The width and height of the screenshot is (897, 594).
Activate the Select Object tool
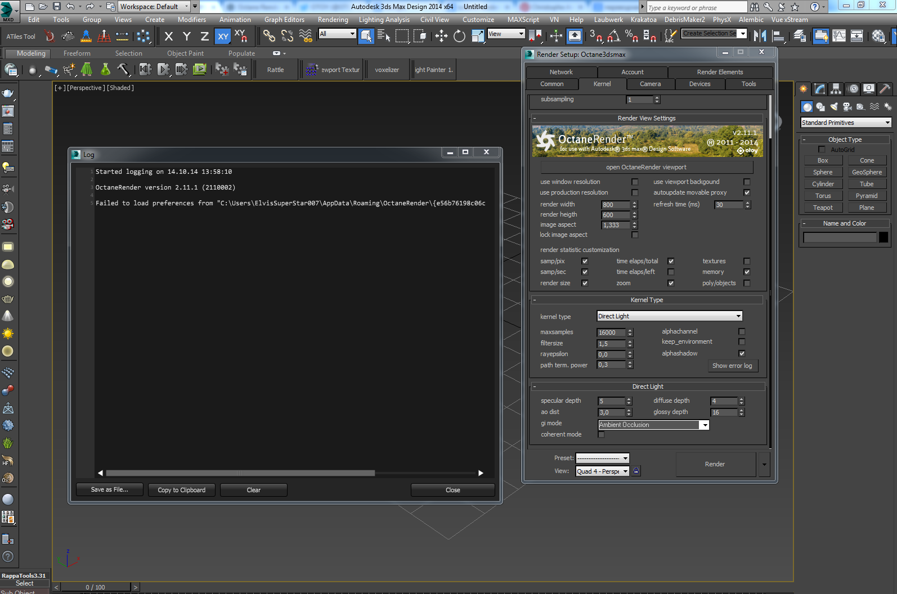366,37
